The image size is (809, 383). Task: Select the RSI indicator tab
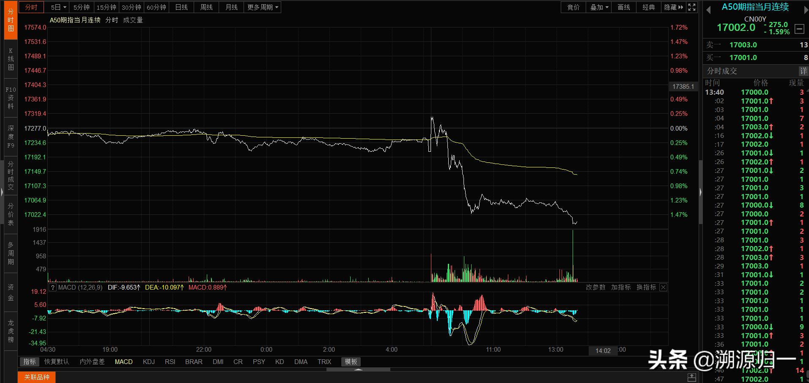[x=170, y=362]
